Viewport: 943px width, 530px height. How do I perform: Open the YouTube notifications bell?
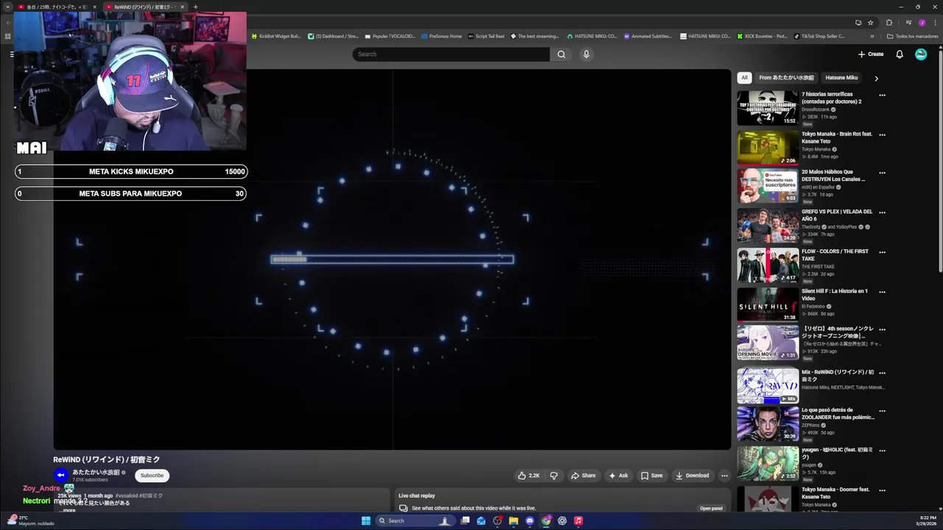900,54
